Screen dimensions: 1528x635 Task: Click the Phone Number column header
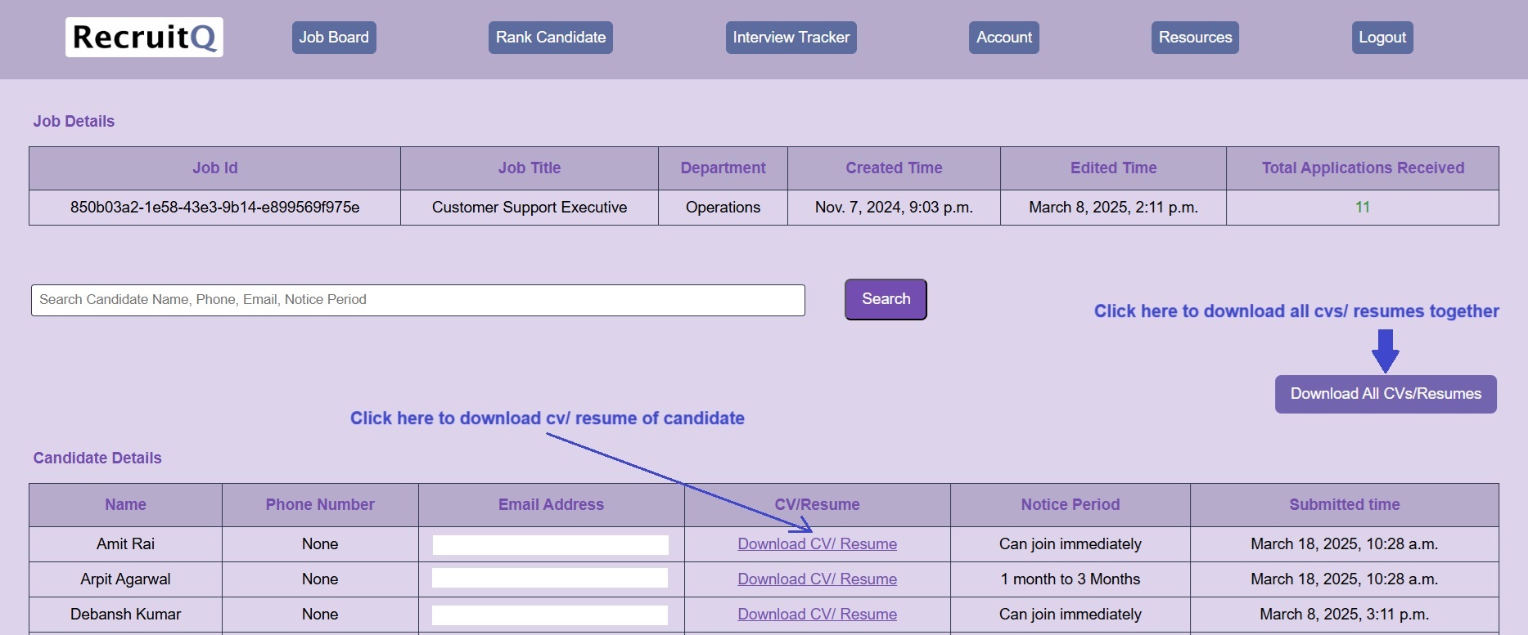[x=320, y=505]
